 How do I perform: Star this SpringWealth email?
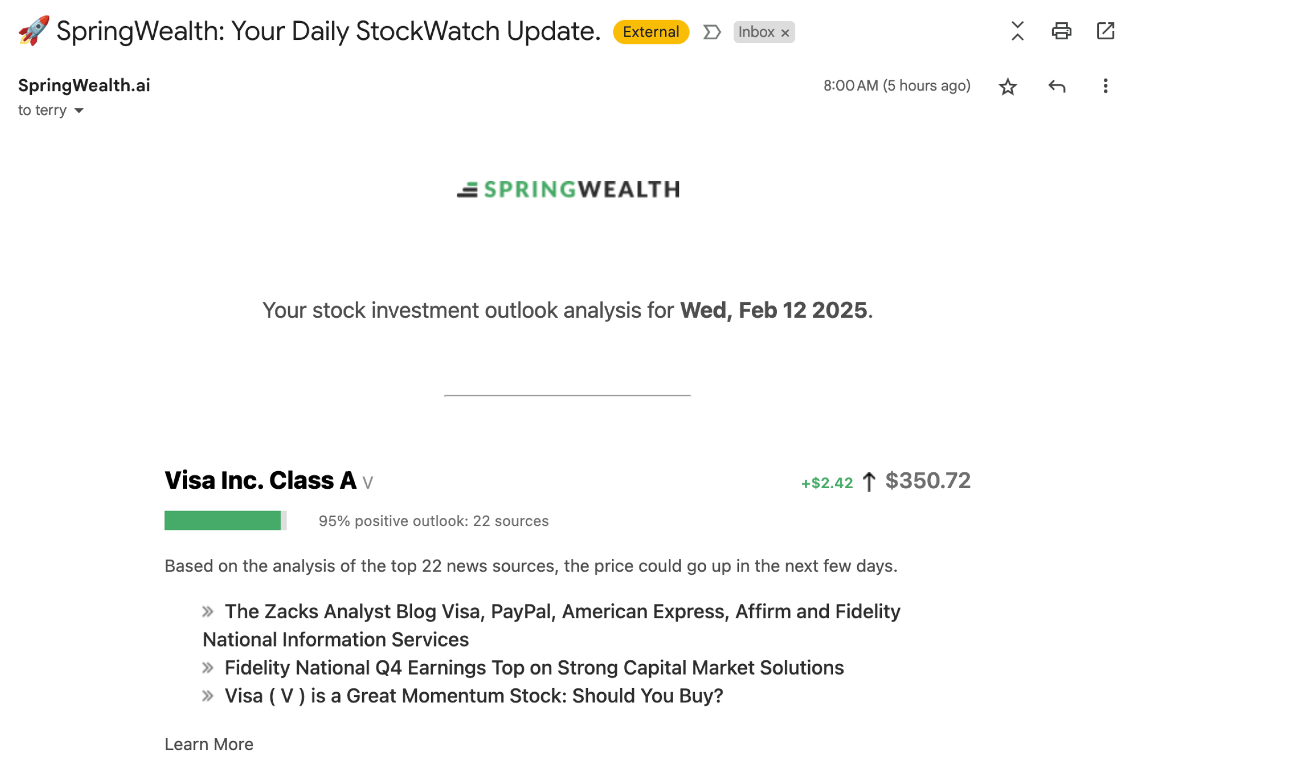[x=1007, y=86]
